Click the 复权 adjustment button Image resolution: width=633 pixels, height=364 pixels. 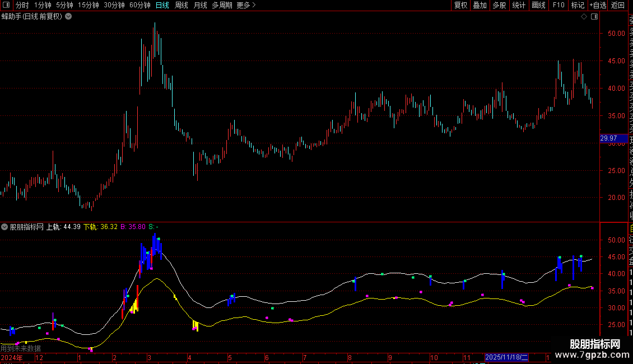pyautogui.click(x=460, y=5)
